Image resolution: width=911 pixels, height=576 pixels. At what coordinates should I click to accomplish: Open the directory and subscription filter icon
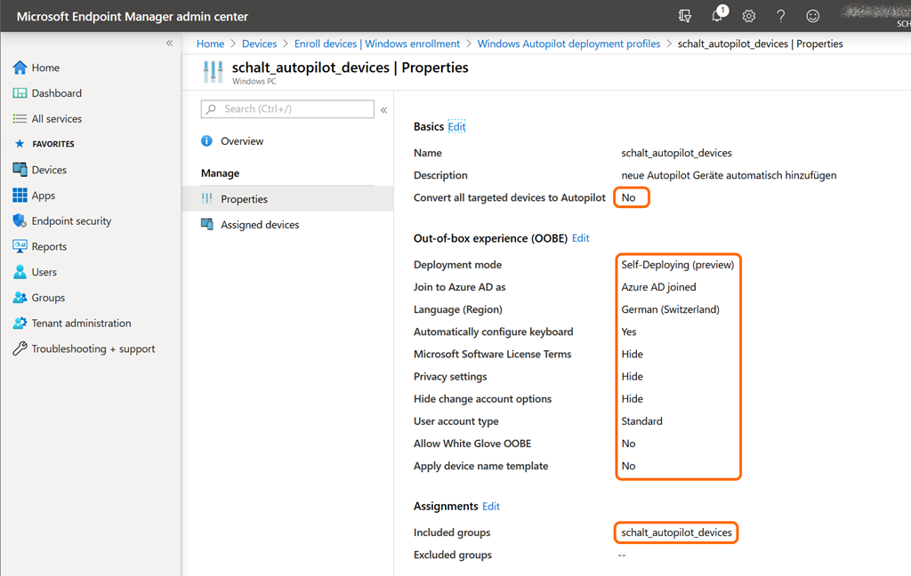click(x=684, y=16)
